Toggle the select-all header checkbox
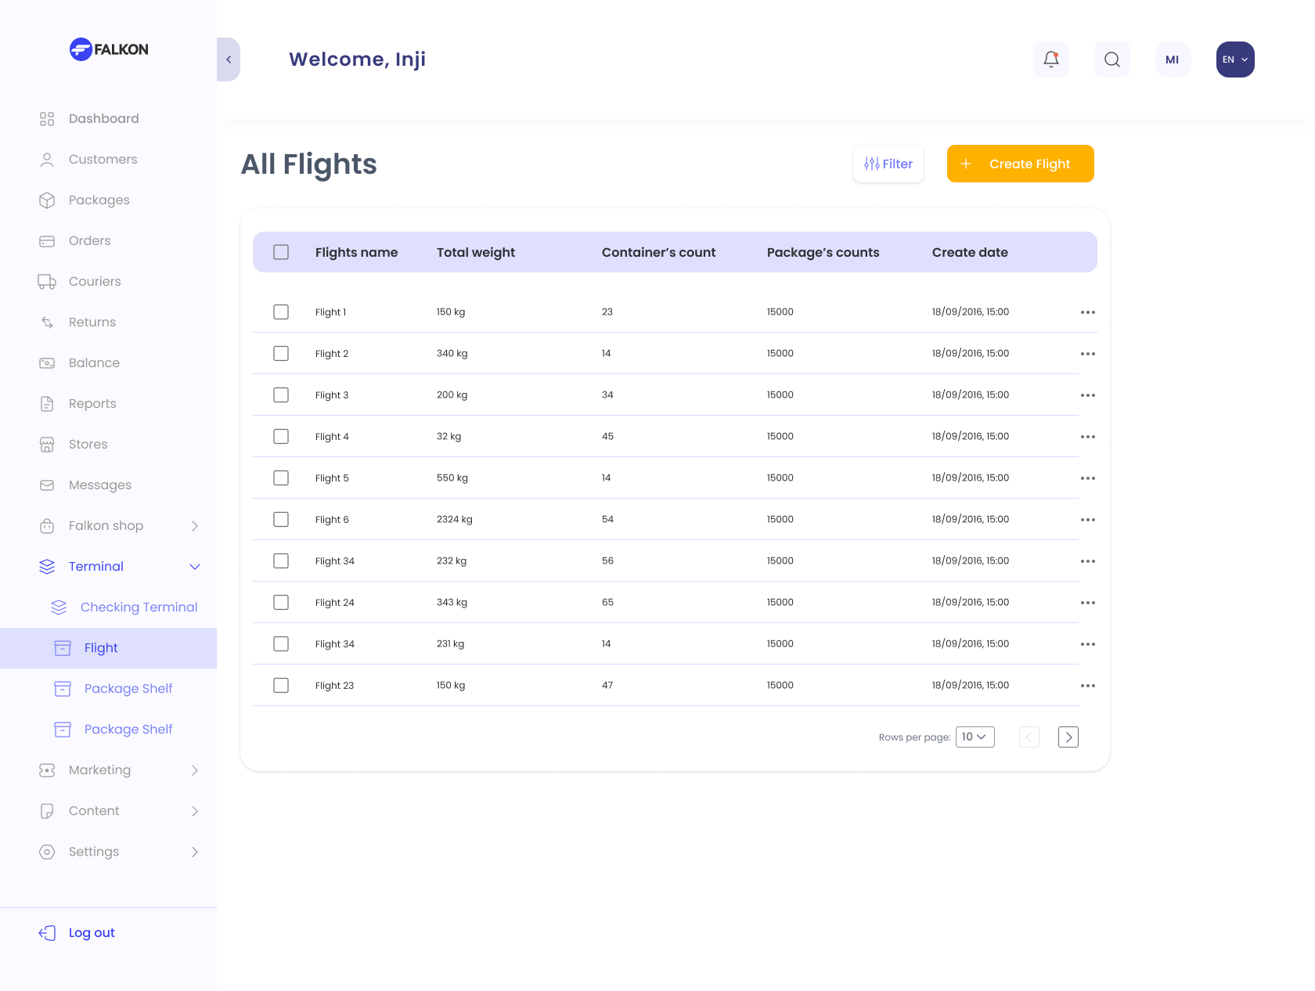Image resolution: width=1315 pixels, height=991 pixels. (281, 252)
